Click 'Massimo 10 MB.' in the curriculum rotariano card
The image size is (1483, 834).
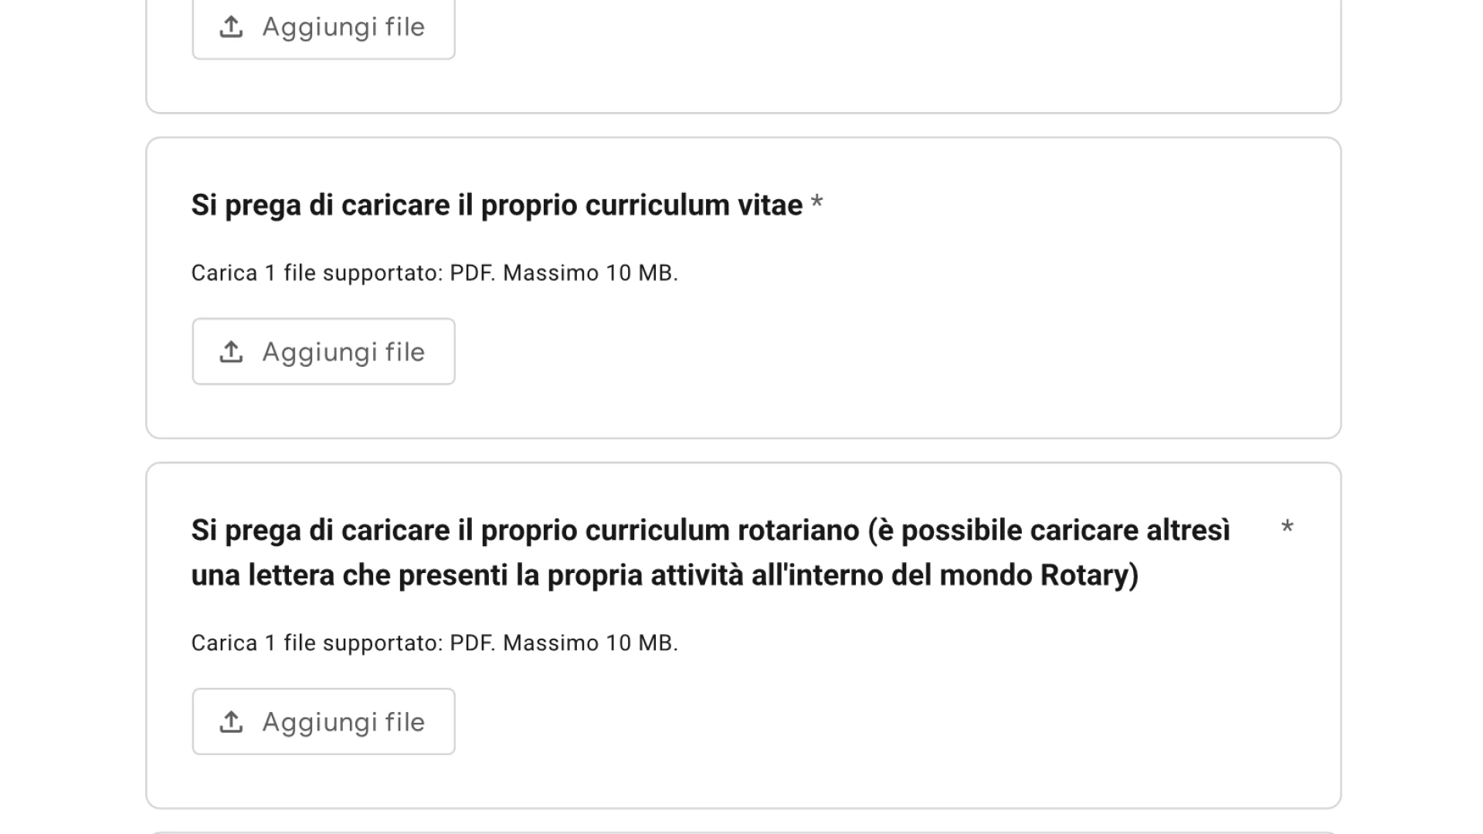point(590,643)
